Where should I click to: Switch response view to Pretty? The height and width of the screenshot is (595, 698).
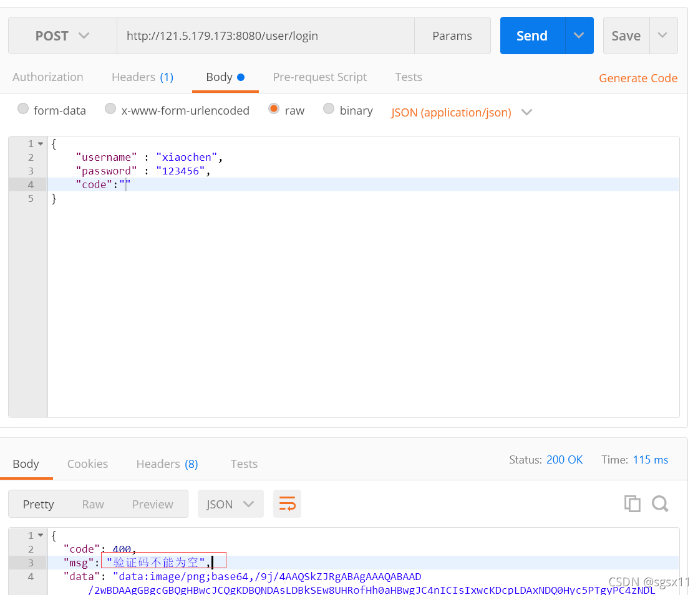coord(38,504)
